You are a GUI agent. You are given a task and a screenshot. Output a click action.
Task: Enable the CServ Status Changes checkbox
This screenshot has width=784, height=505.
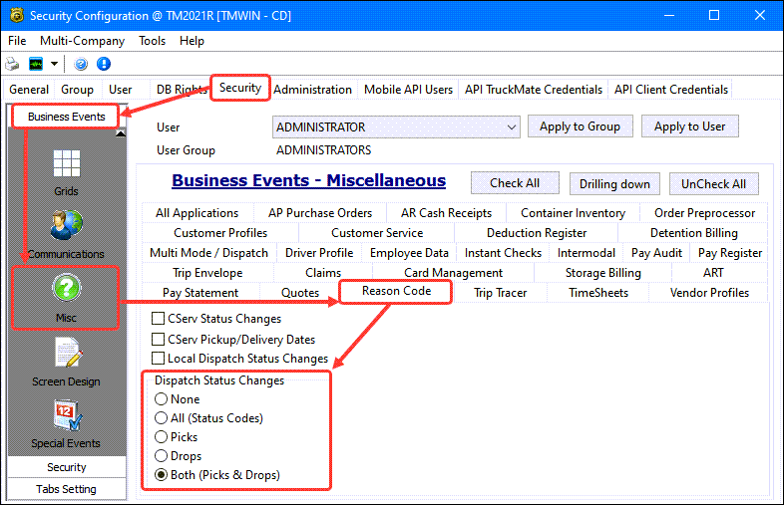coord(158,319)
